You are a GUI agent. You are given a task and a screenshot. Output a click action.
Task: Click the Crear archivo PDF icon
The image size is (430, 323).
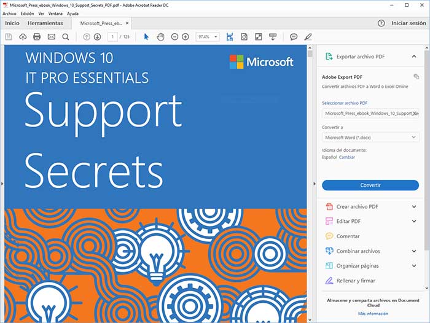[329, 206]
